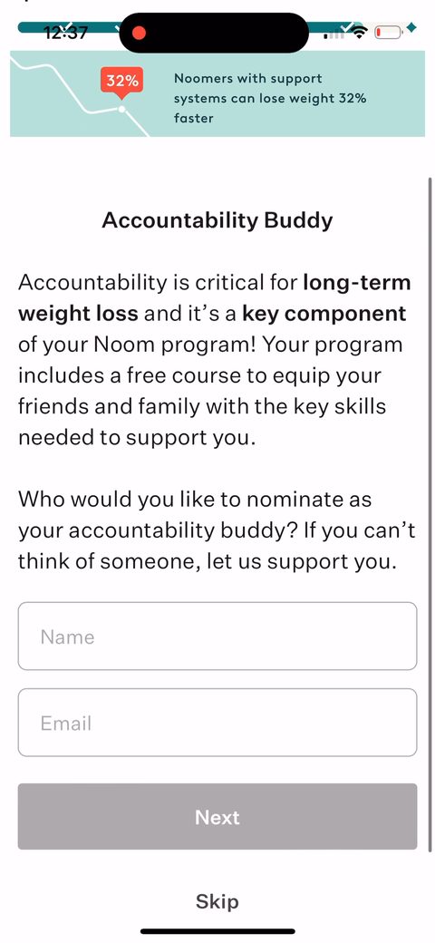Tap the 'Who would you like to nominate' paragraph
This screenshot has width=435, height=943.
click(x=217, y=530)
